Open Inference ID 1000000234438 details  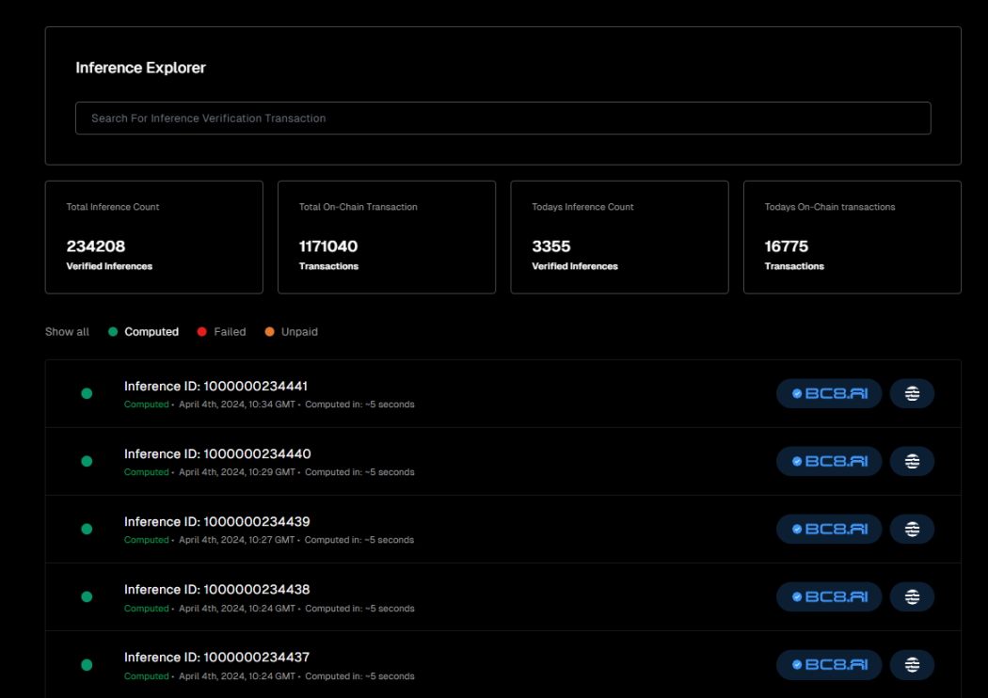pos(216,590)
